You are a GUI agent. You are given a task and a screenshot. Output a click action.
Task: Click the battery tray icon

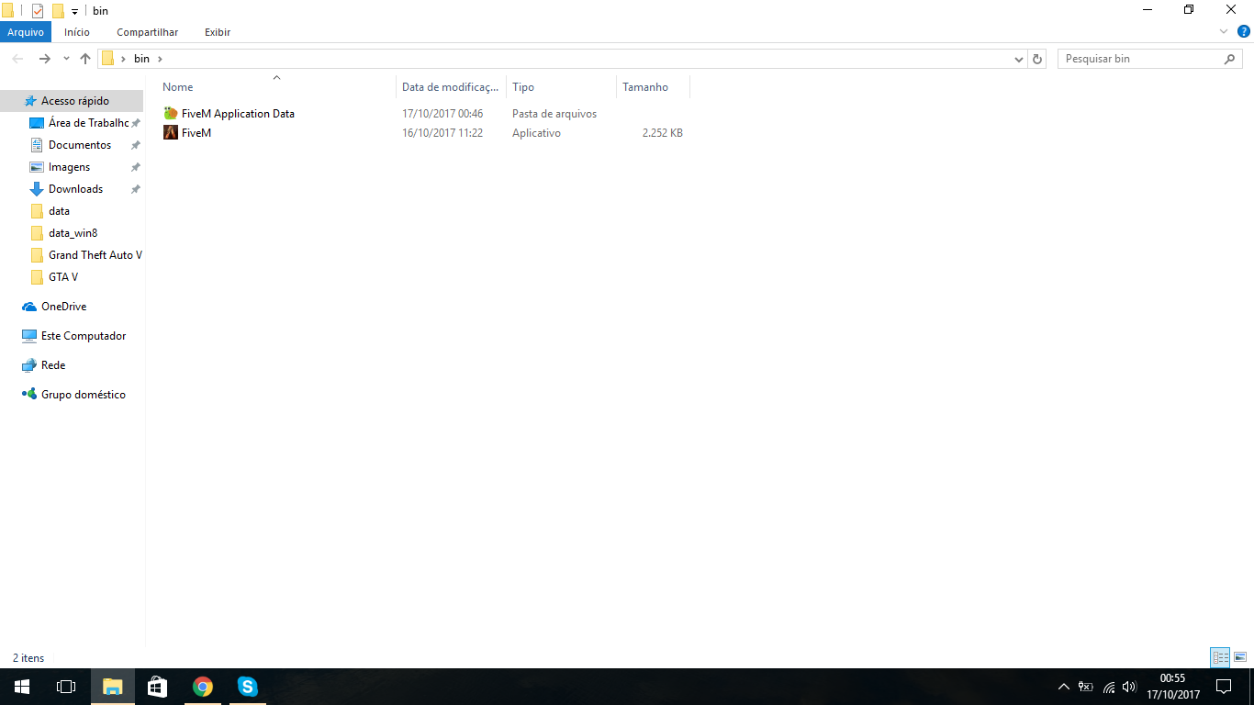click(1086, 687)
